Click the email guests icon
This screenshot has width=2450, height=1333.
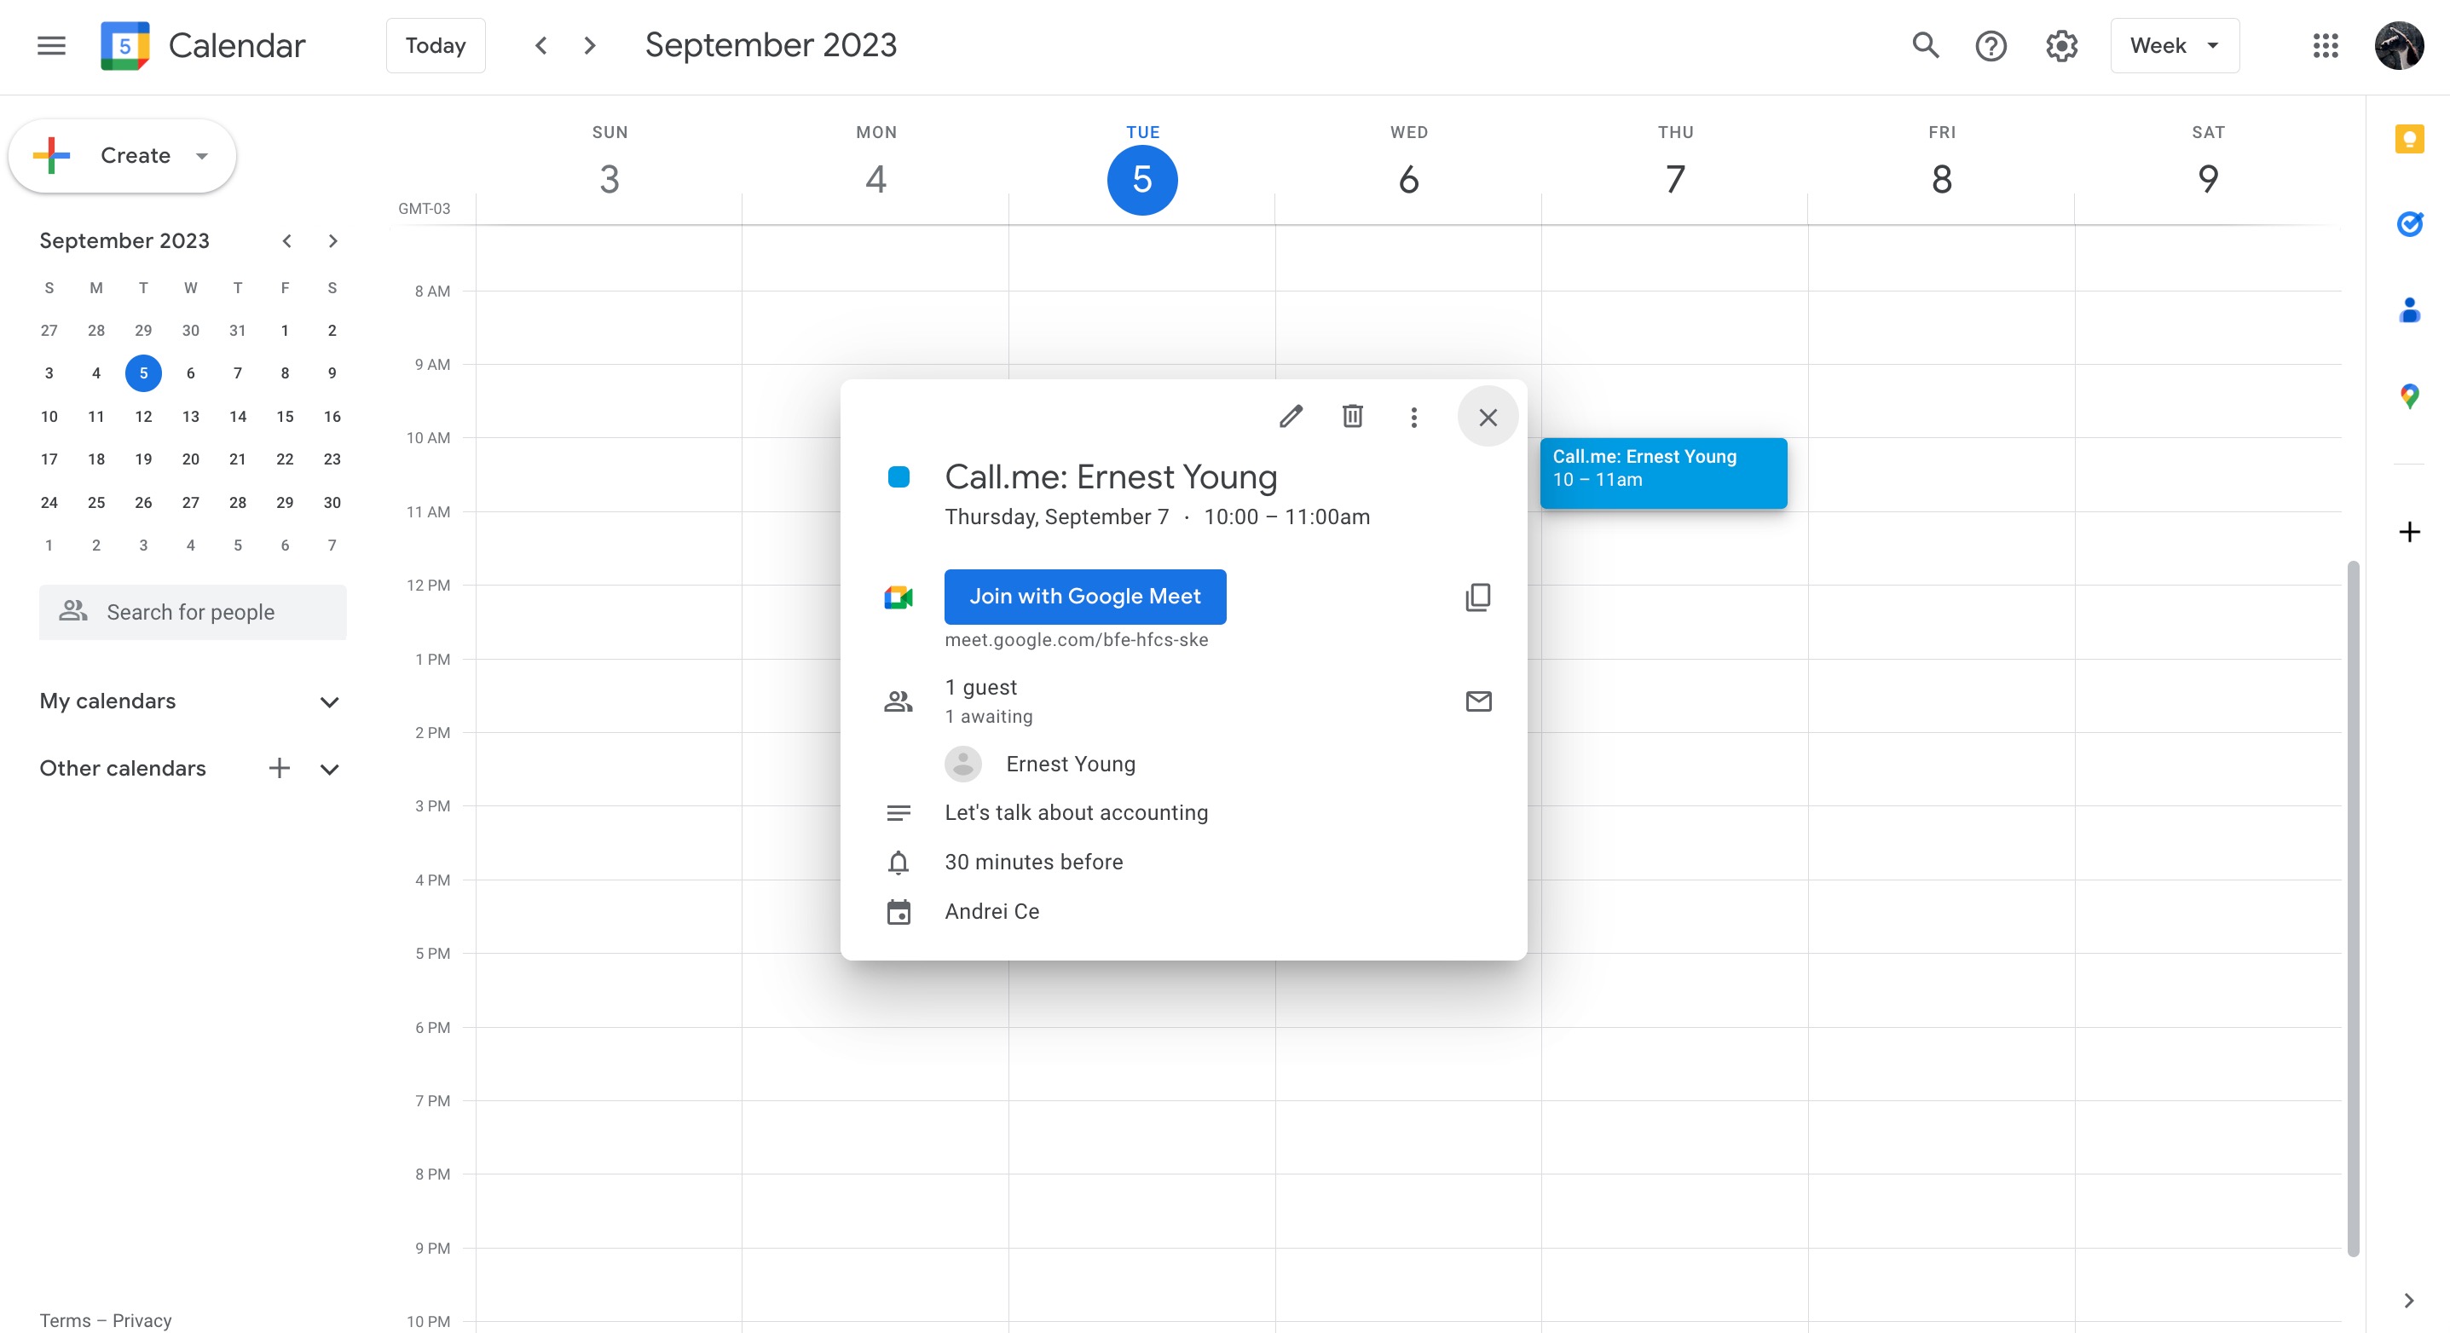tap(1476, 701)
